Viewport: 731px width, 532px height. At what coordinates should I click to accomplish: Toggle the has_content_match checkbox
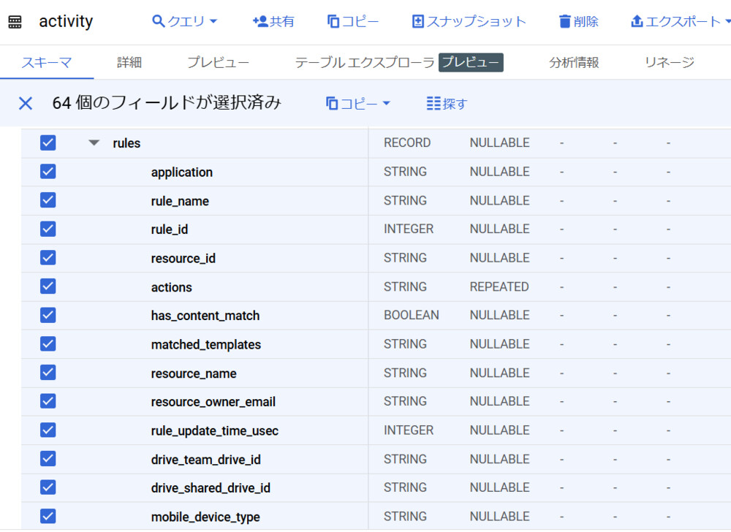click(48, 315)
